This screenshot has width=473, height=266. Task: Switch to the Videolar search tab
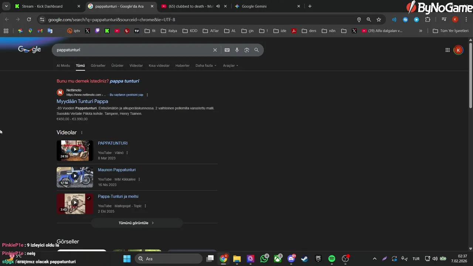136,65
